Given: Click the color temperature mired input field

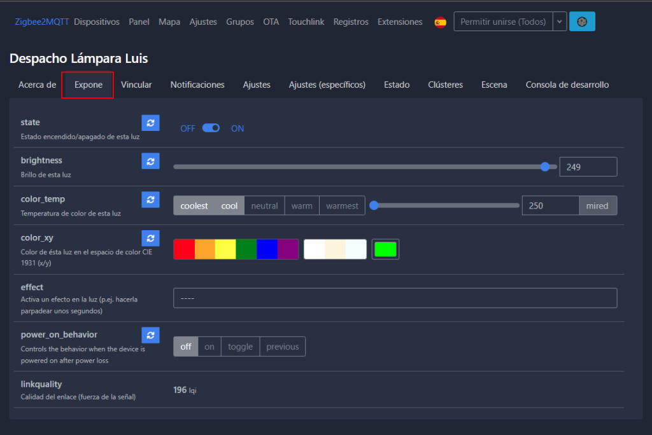Looking at the screenshot, I should pyautogui.click(x=550, y=205).
